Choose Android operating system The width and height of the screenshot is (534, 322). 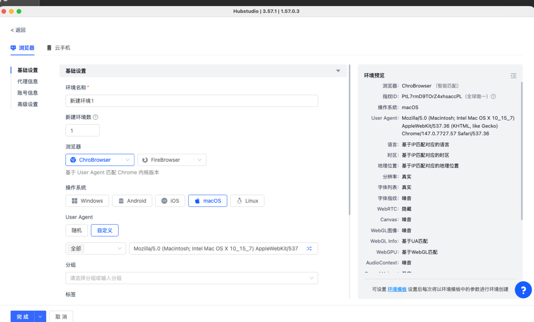(132, 201)
